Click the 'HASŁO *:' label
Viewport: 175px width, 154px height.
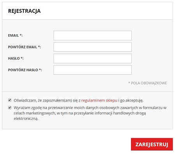pyautogui.click(x=16, y=58)
